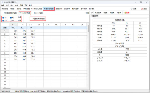Image resolution: width=150 pixels, height=93 pixels.
Task: Select the C4 column header in the grid
Action: (x=39, y=24)
